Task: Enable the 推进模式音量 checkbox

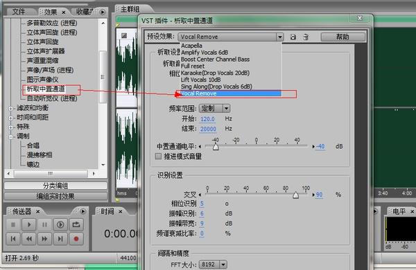Action: click(158, 156)
